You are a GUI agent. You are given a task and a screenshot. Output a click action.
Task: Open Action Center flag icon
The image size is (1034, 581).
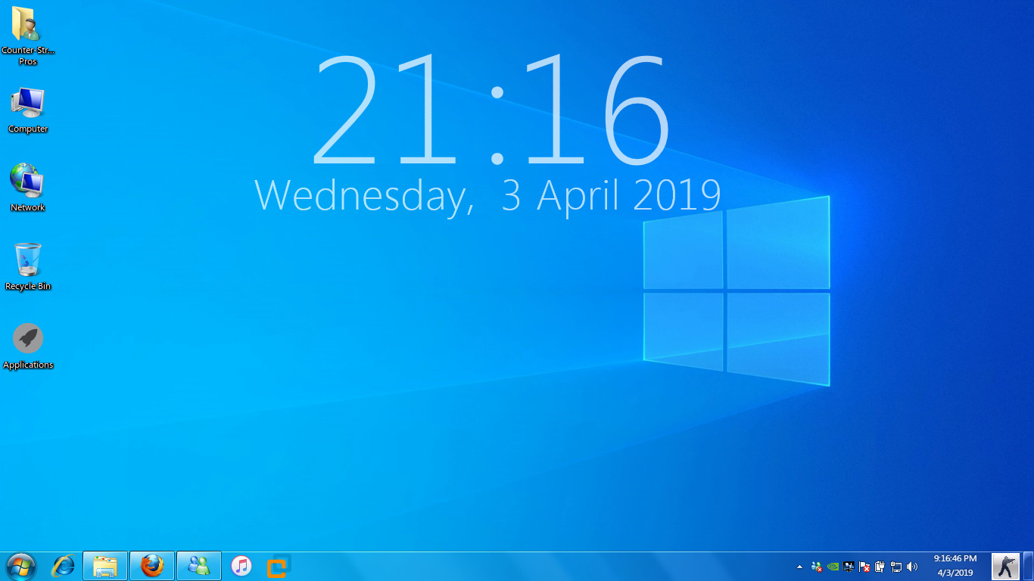coord(864,566)
